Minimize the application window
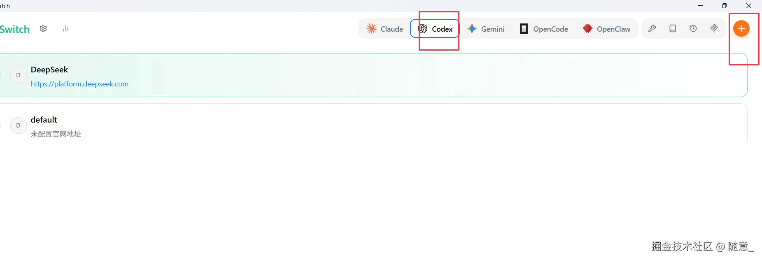This screenshot has width=762, height=260. (701, 6)
